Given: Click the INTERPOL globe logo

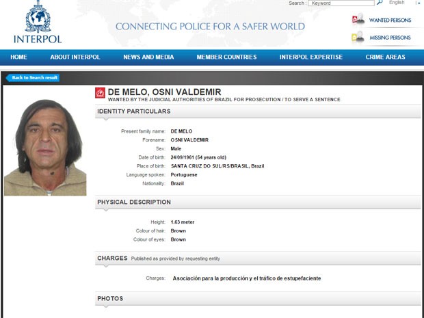Looking at the screenshot, I should [x=38, y=17].
